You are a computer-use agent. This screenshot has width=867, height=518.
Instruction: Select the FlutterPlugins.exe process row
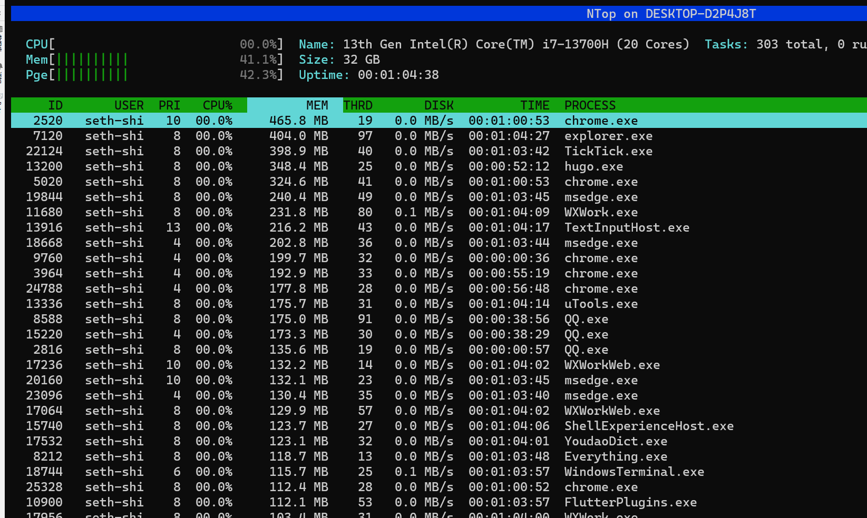pos(439,502)
